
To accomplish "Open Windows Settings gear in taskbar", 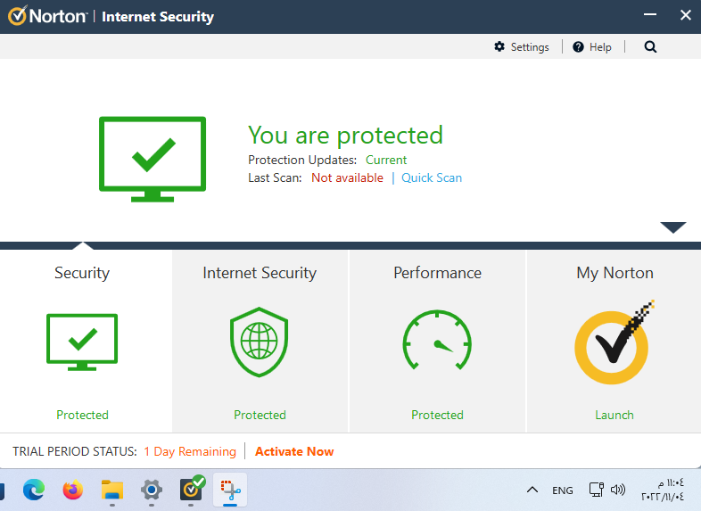I will coord(152,490).
